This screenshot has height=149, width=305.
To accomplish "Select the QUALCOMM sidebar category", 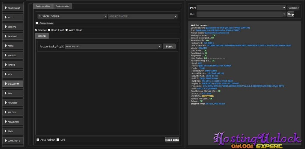I will tap(13, 84).
